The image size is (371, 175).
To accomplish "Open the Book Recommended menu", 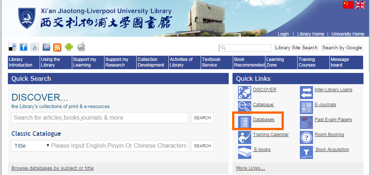I will pyautogui.click(x=249, y=62).
